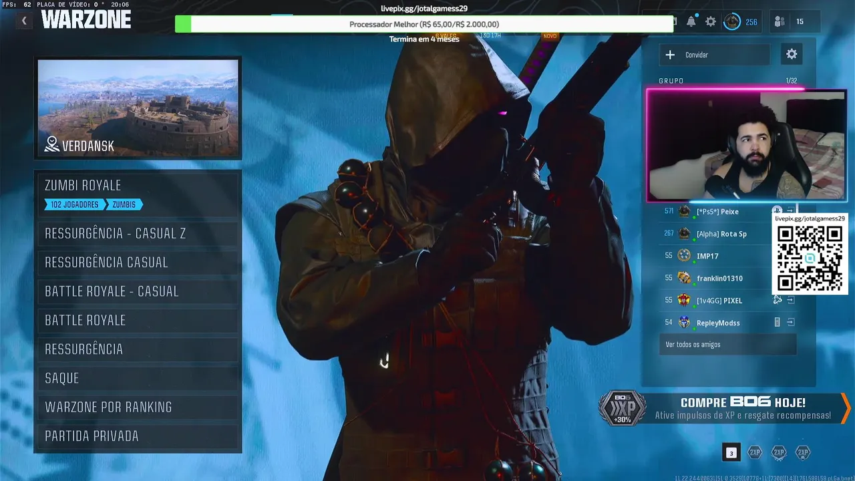This screenshot has height=481, width=855.
Task: Click the livepix QR code
Action: 810,257
